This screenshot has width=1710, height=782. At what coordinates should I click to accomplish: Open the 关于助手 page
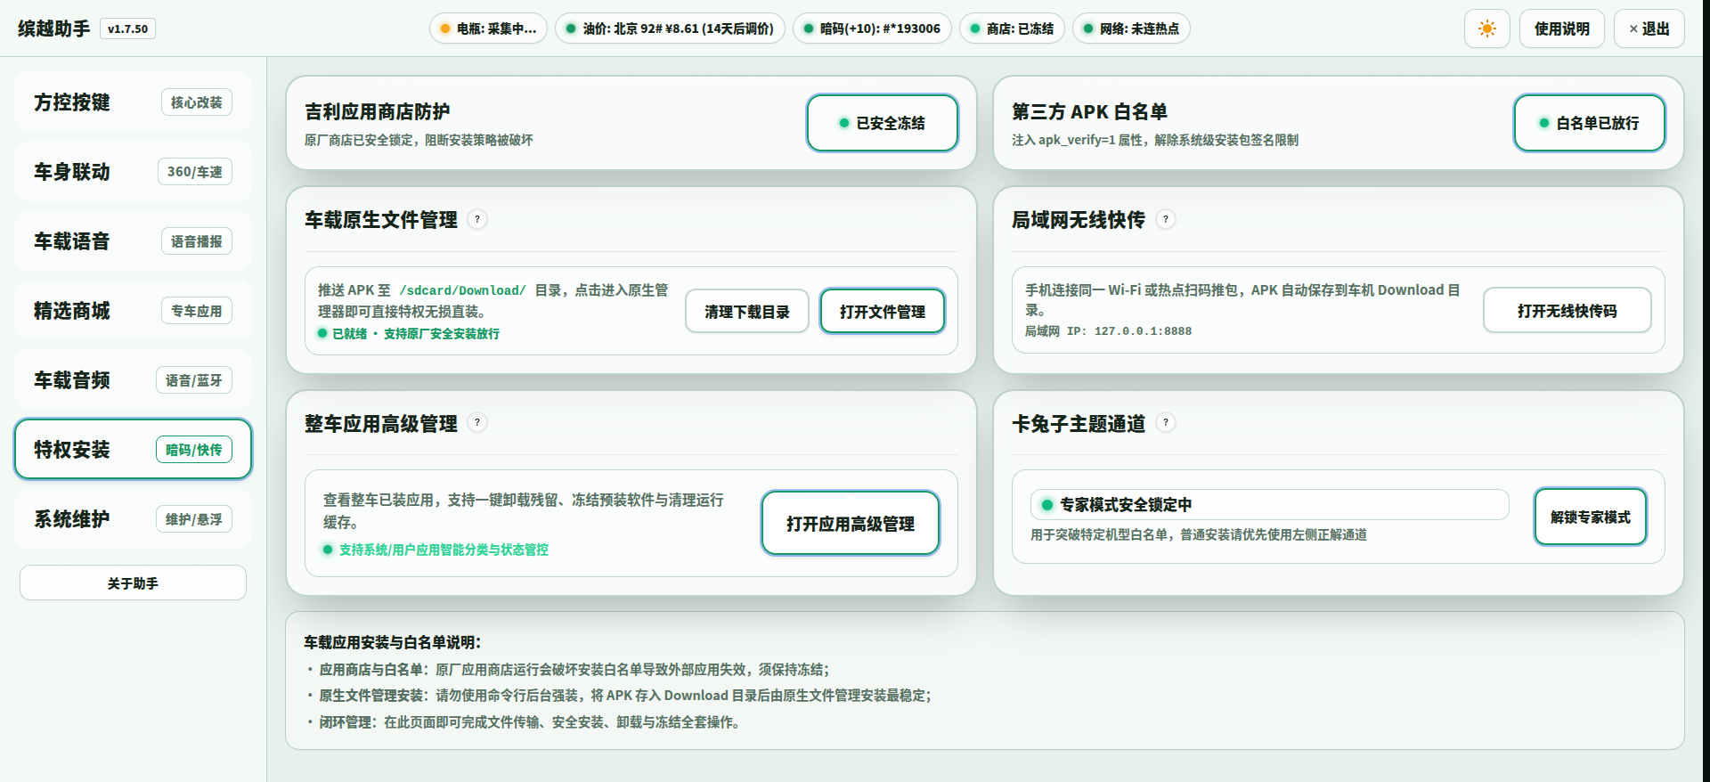133,583
